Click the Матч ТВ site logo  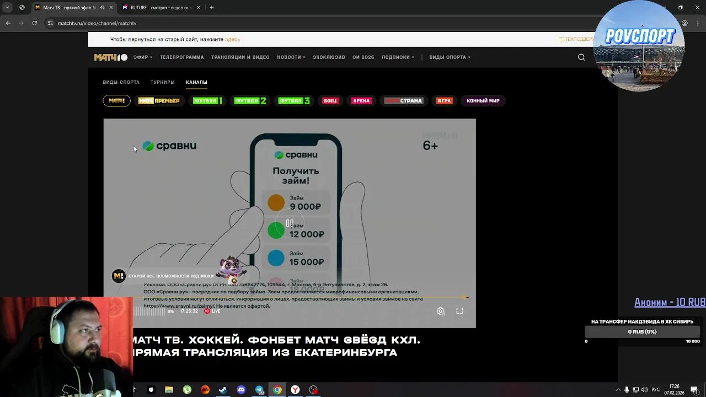pyautogui.click(x=110, y=57)
